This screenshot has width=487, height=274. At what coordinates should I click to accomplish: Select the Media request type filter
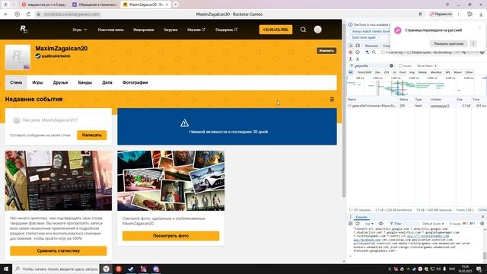click(x=422, y=72)
